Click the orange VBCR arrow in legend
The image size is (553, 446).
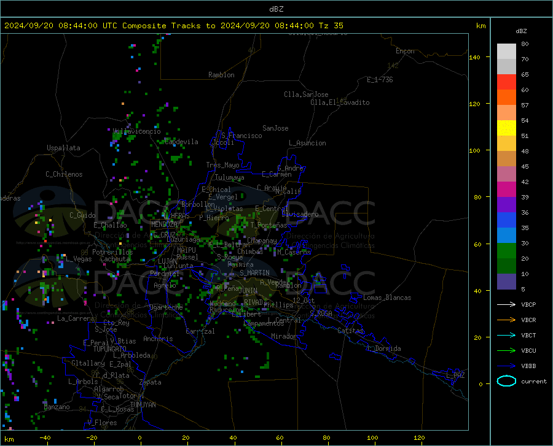(506, 320)
